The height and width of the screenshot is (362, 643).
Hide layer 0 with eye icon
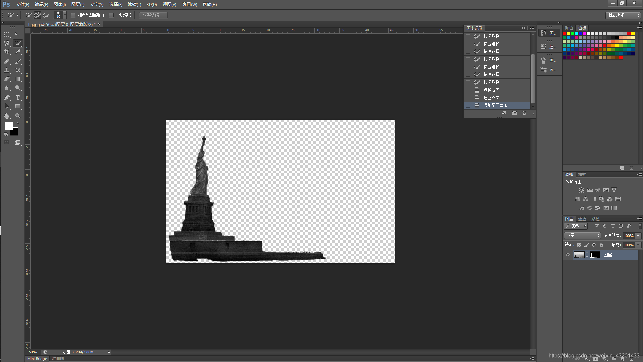coord(568,255)
